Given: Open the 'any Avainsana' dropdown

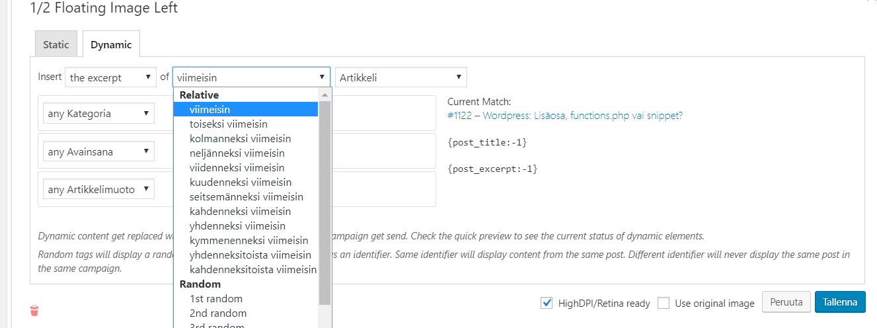Looking at the screenshot, I should [x=98, y=152].
